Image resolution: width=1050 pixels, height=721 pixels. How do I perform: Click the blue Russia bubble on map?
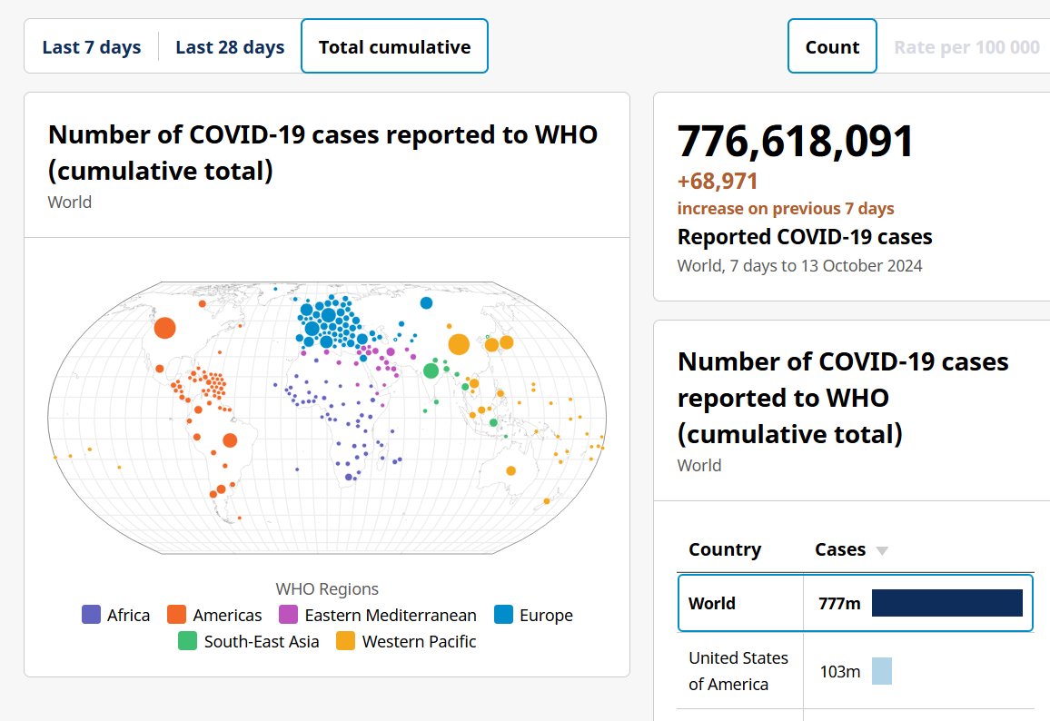tap(426, 302)
